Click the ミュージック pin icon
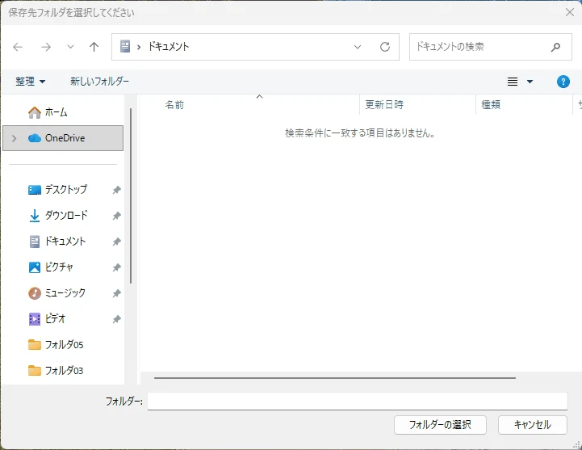582x450 pixels. click(116, 293)
